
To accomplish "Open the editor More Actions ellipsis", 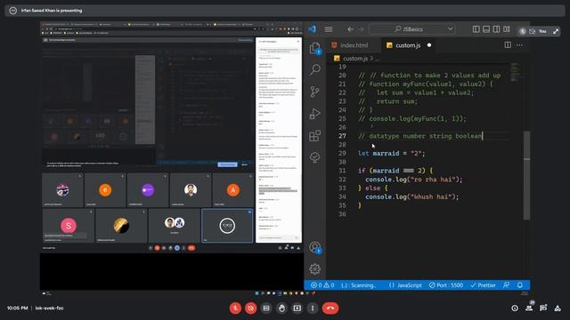I will coord(520,45).
